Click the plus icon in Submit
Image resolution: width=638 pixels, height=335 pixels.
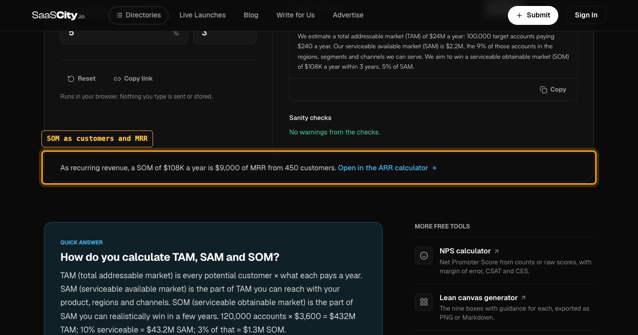519,15
